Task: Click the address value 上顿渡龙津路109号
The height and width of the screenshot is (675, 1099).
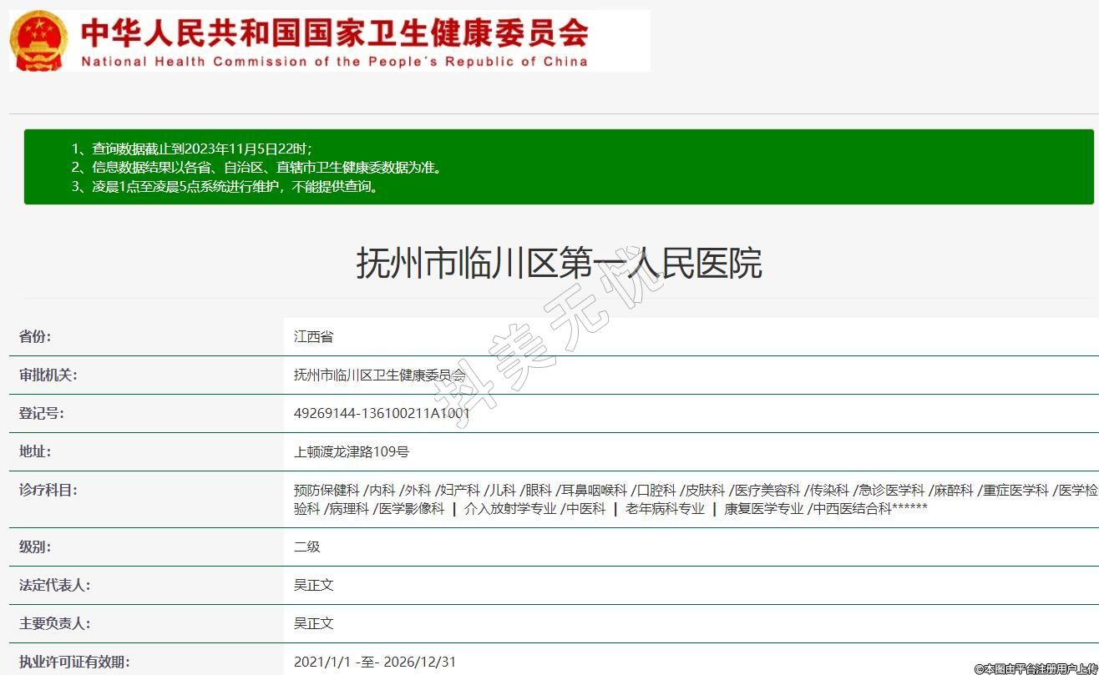Action: tap(351, 451)
